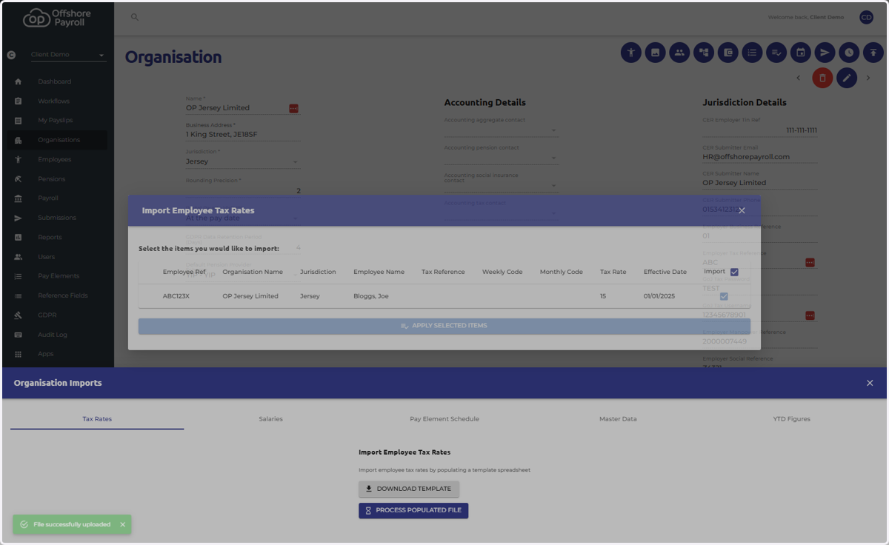Open Workflows in the sidebar

(x=57, y=101)
